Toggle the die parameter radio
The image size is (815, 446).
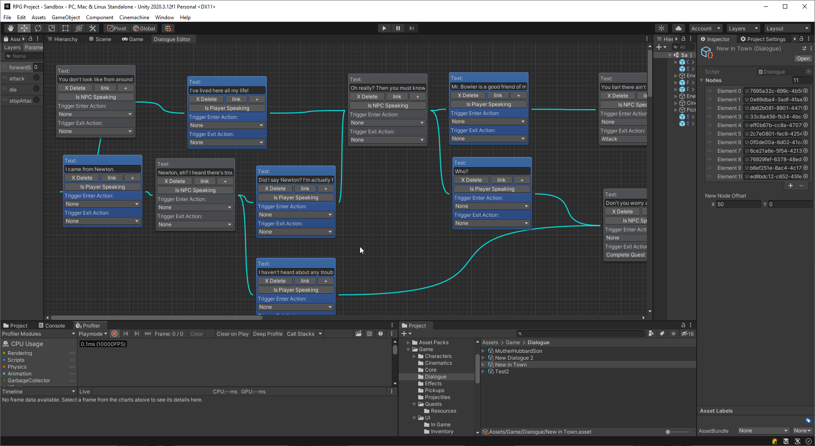click(x=36, y=89)
